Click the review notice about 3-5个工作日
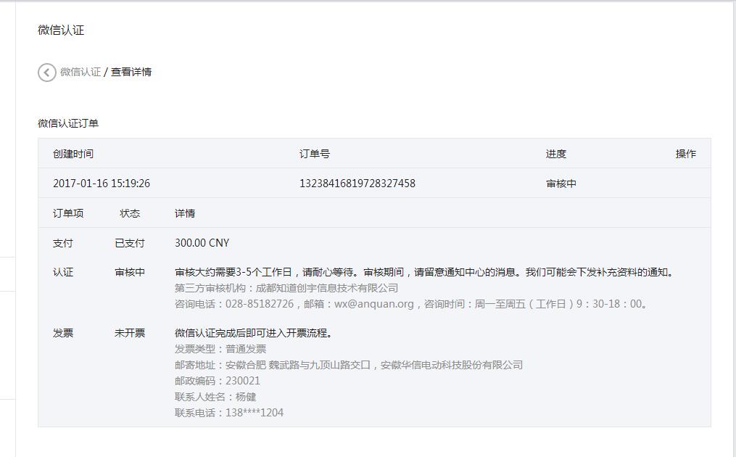This screenshot has height=457, width=736. click(425, 272)
